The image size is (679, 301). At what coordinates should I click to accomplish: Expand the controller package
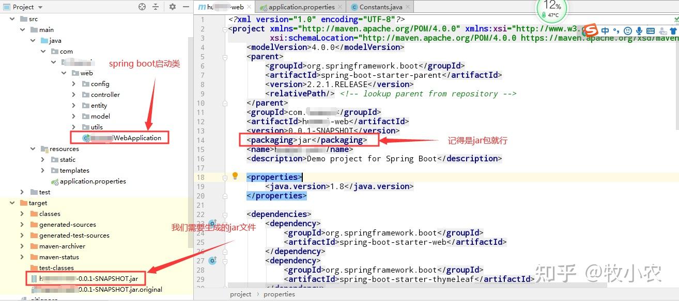point(74,95)
